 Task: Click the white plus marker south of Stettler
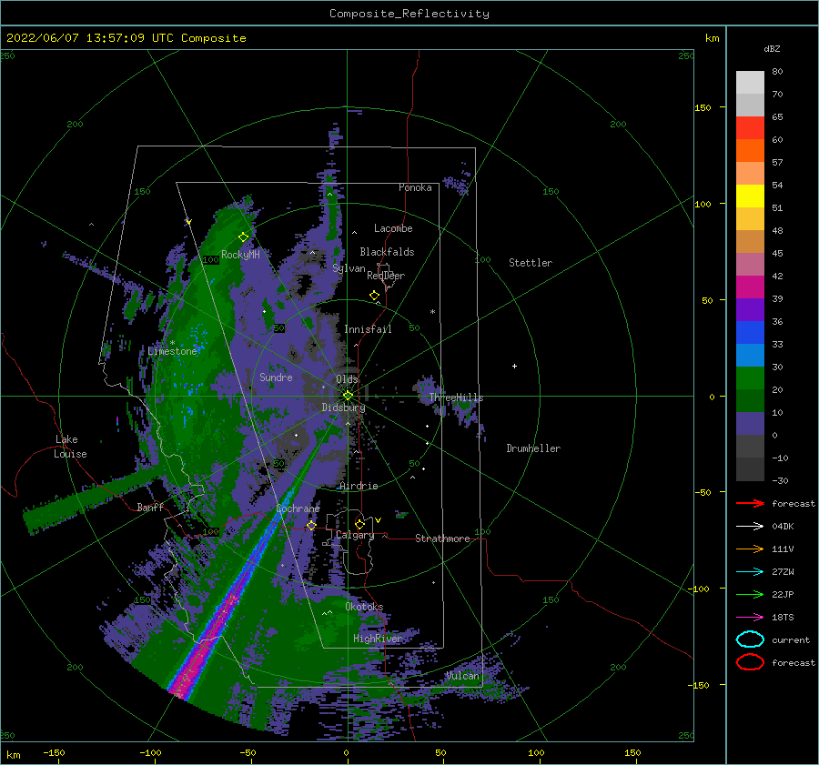[x=514, y=366]
